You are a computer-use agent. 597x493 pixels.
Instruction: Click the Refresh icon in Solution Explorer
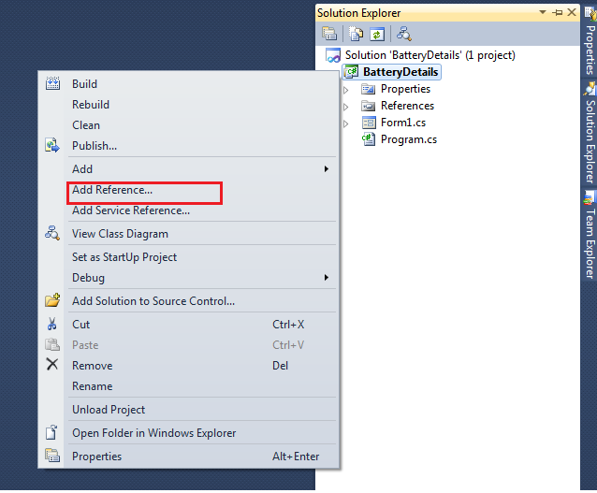tap(376, 34)
